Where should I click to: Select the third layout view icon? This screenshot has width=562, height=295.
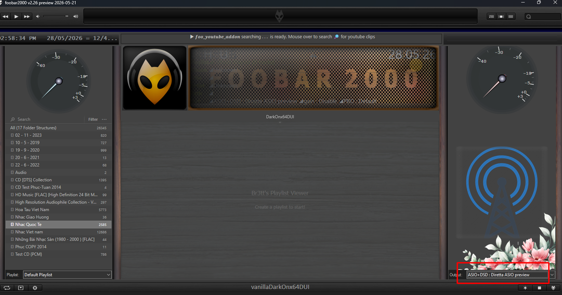point(511,17)
